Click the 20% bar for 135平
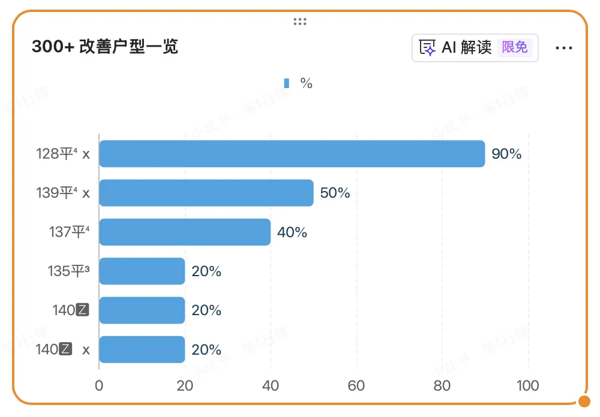The image size is (600, 417). (x=142, y=271)
